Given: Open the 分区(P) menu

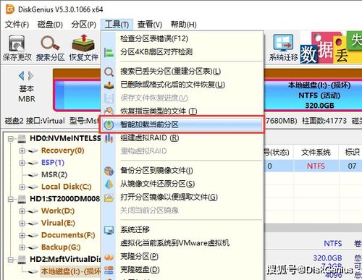Looking at the screenshot, I should tap(83, 25).
